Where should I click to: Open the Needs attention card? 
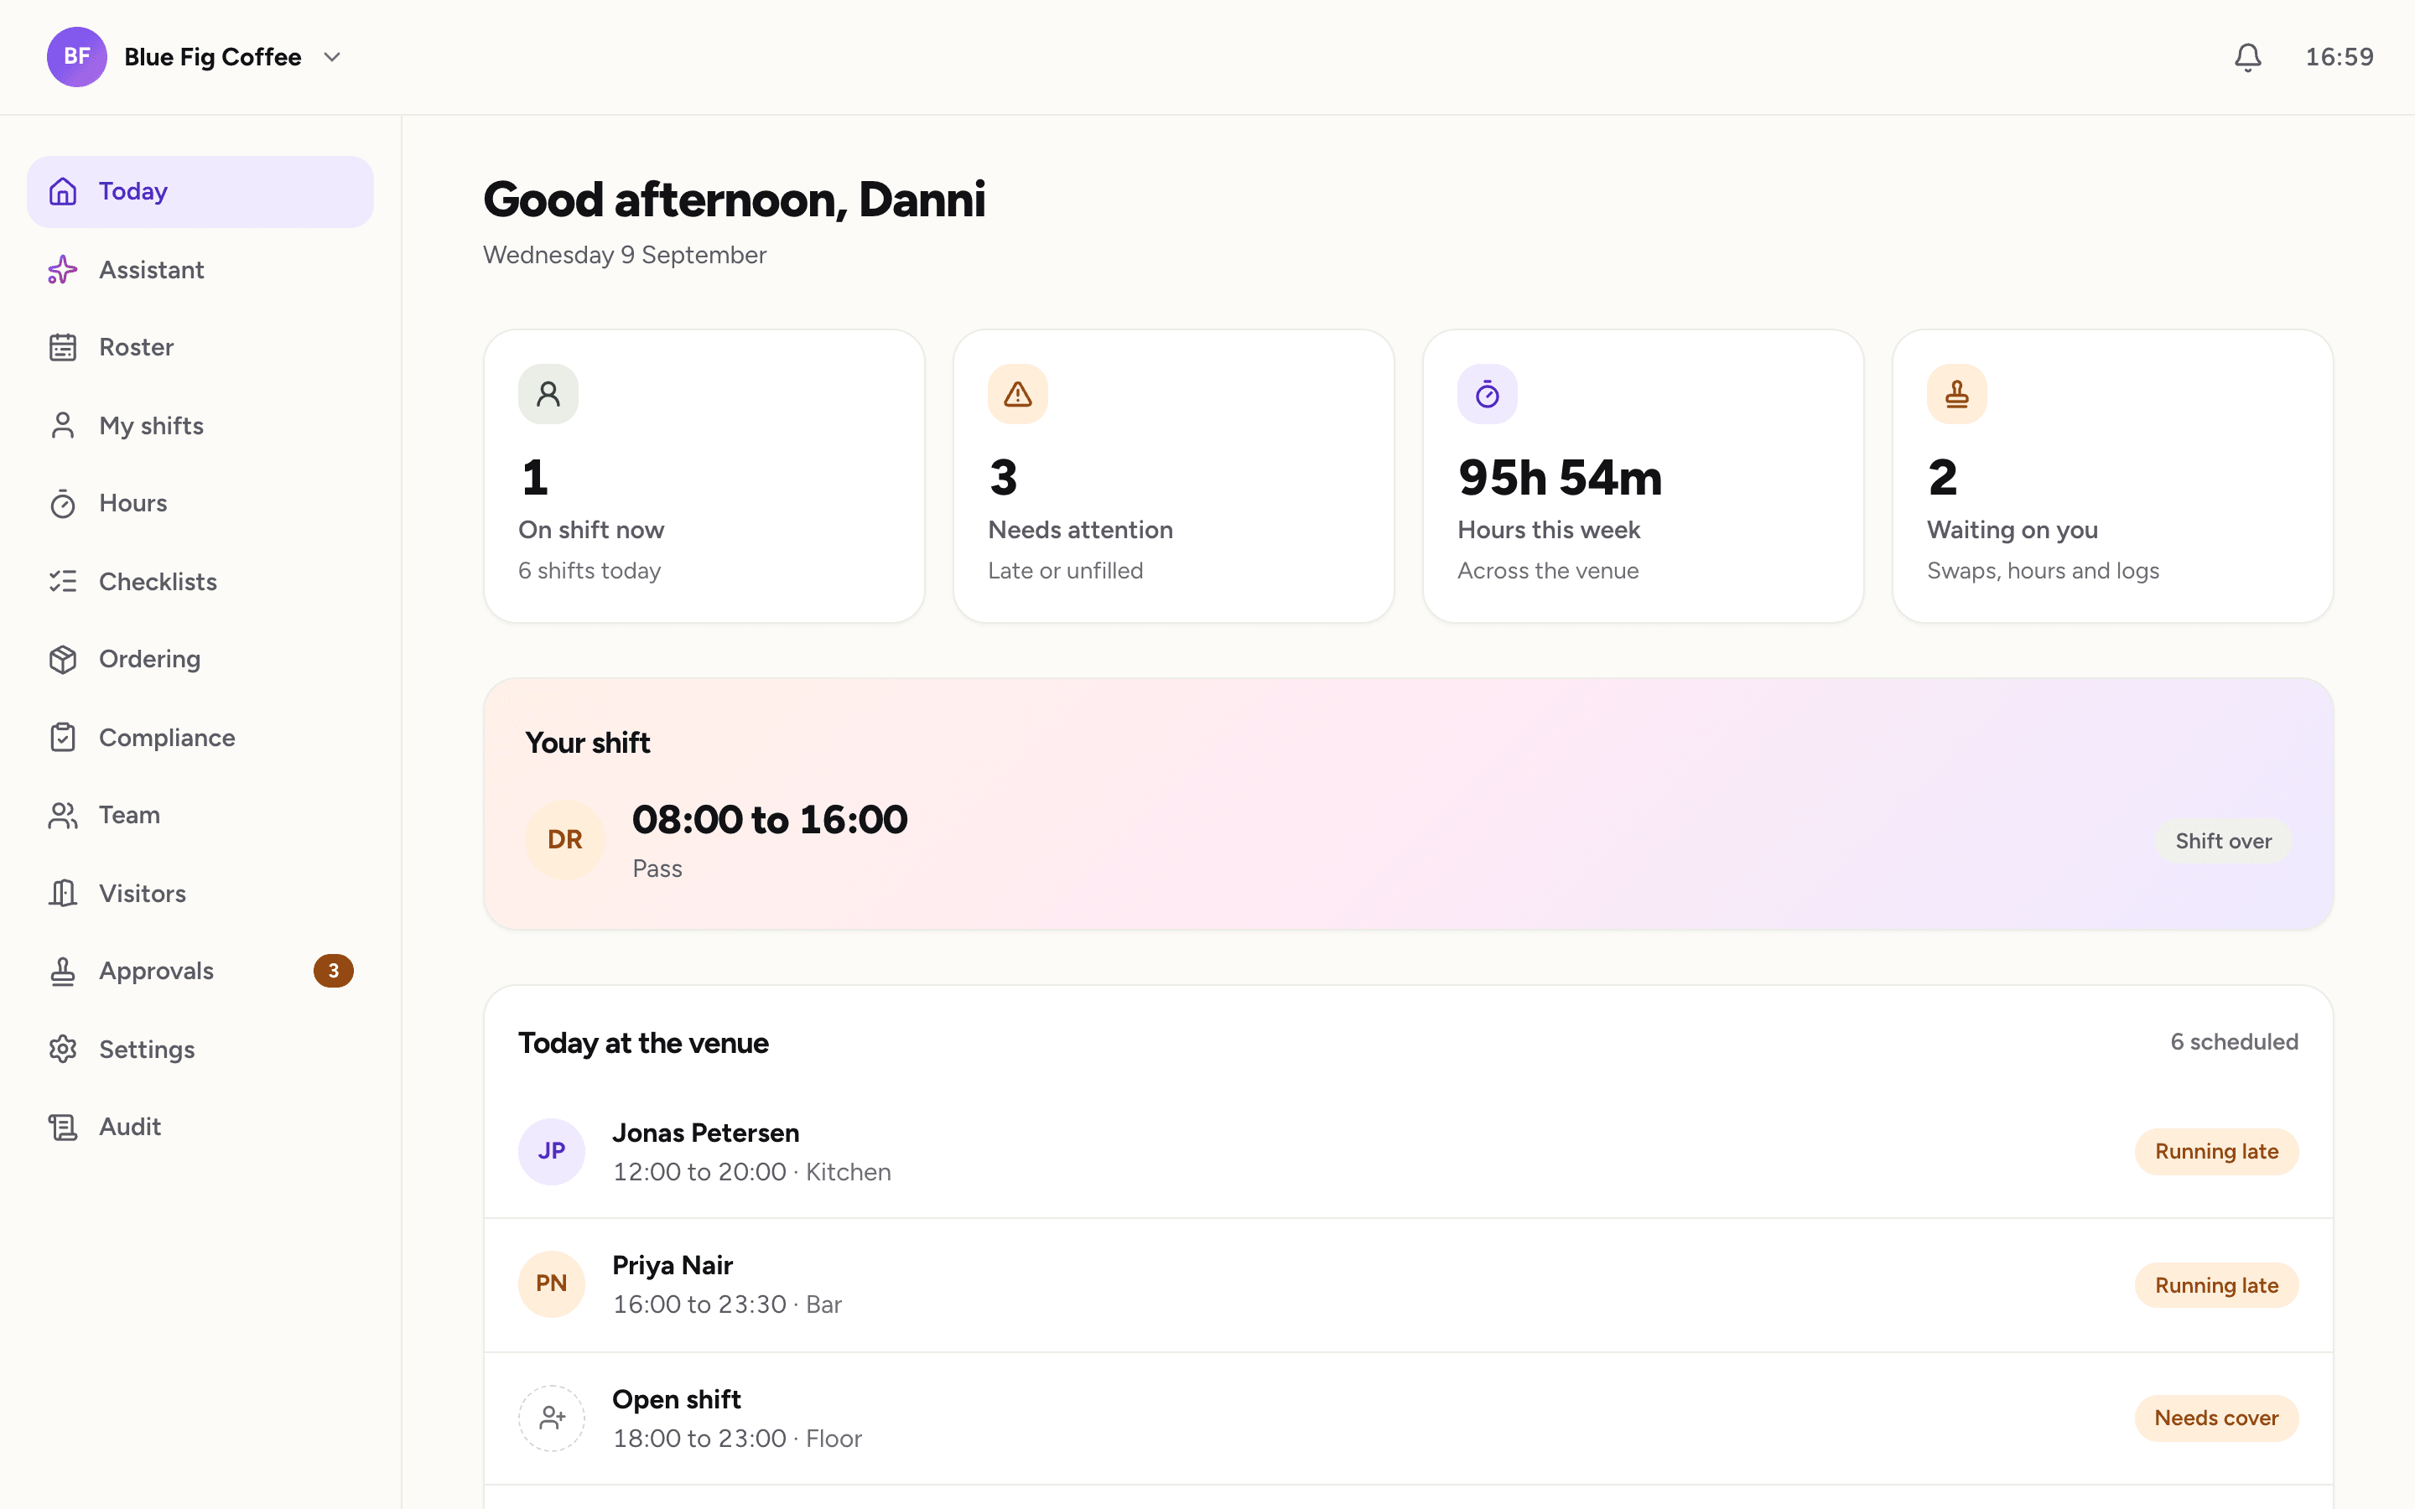(1174, 476)
